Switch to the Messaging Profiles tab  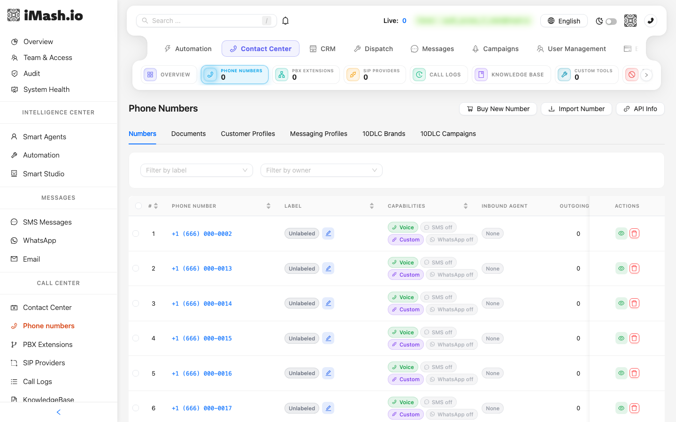click(x=319, y=134)
